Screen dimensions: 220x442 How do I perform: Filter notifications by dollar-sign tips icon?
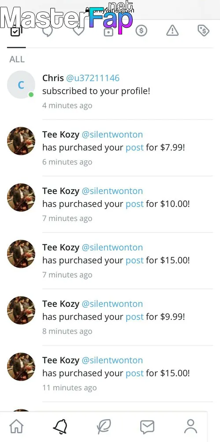[141, 30]
